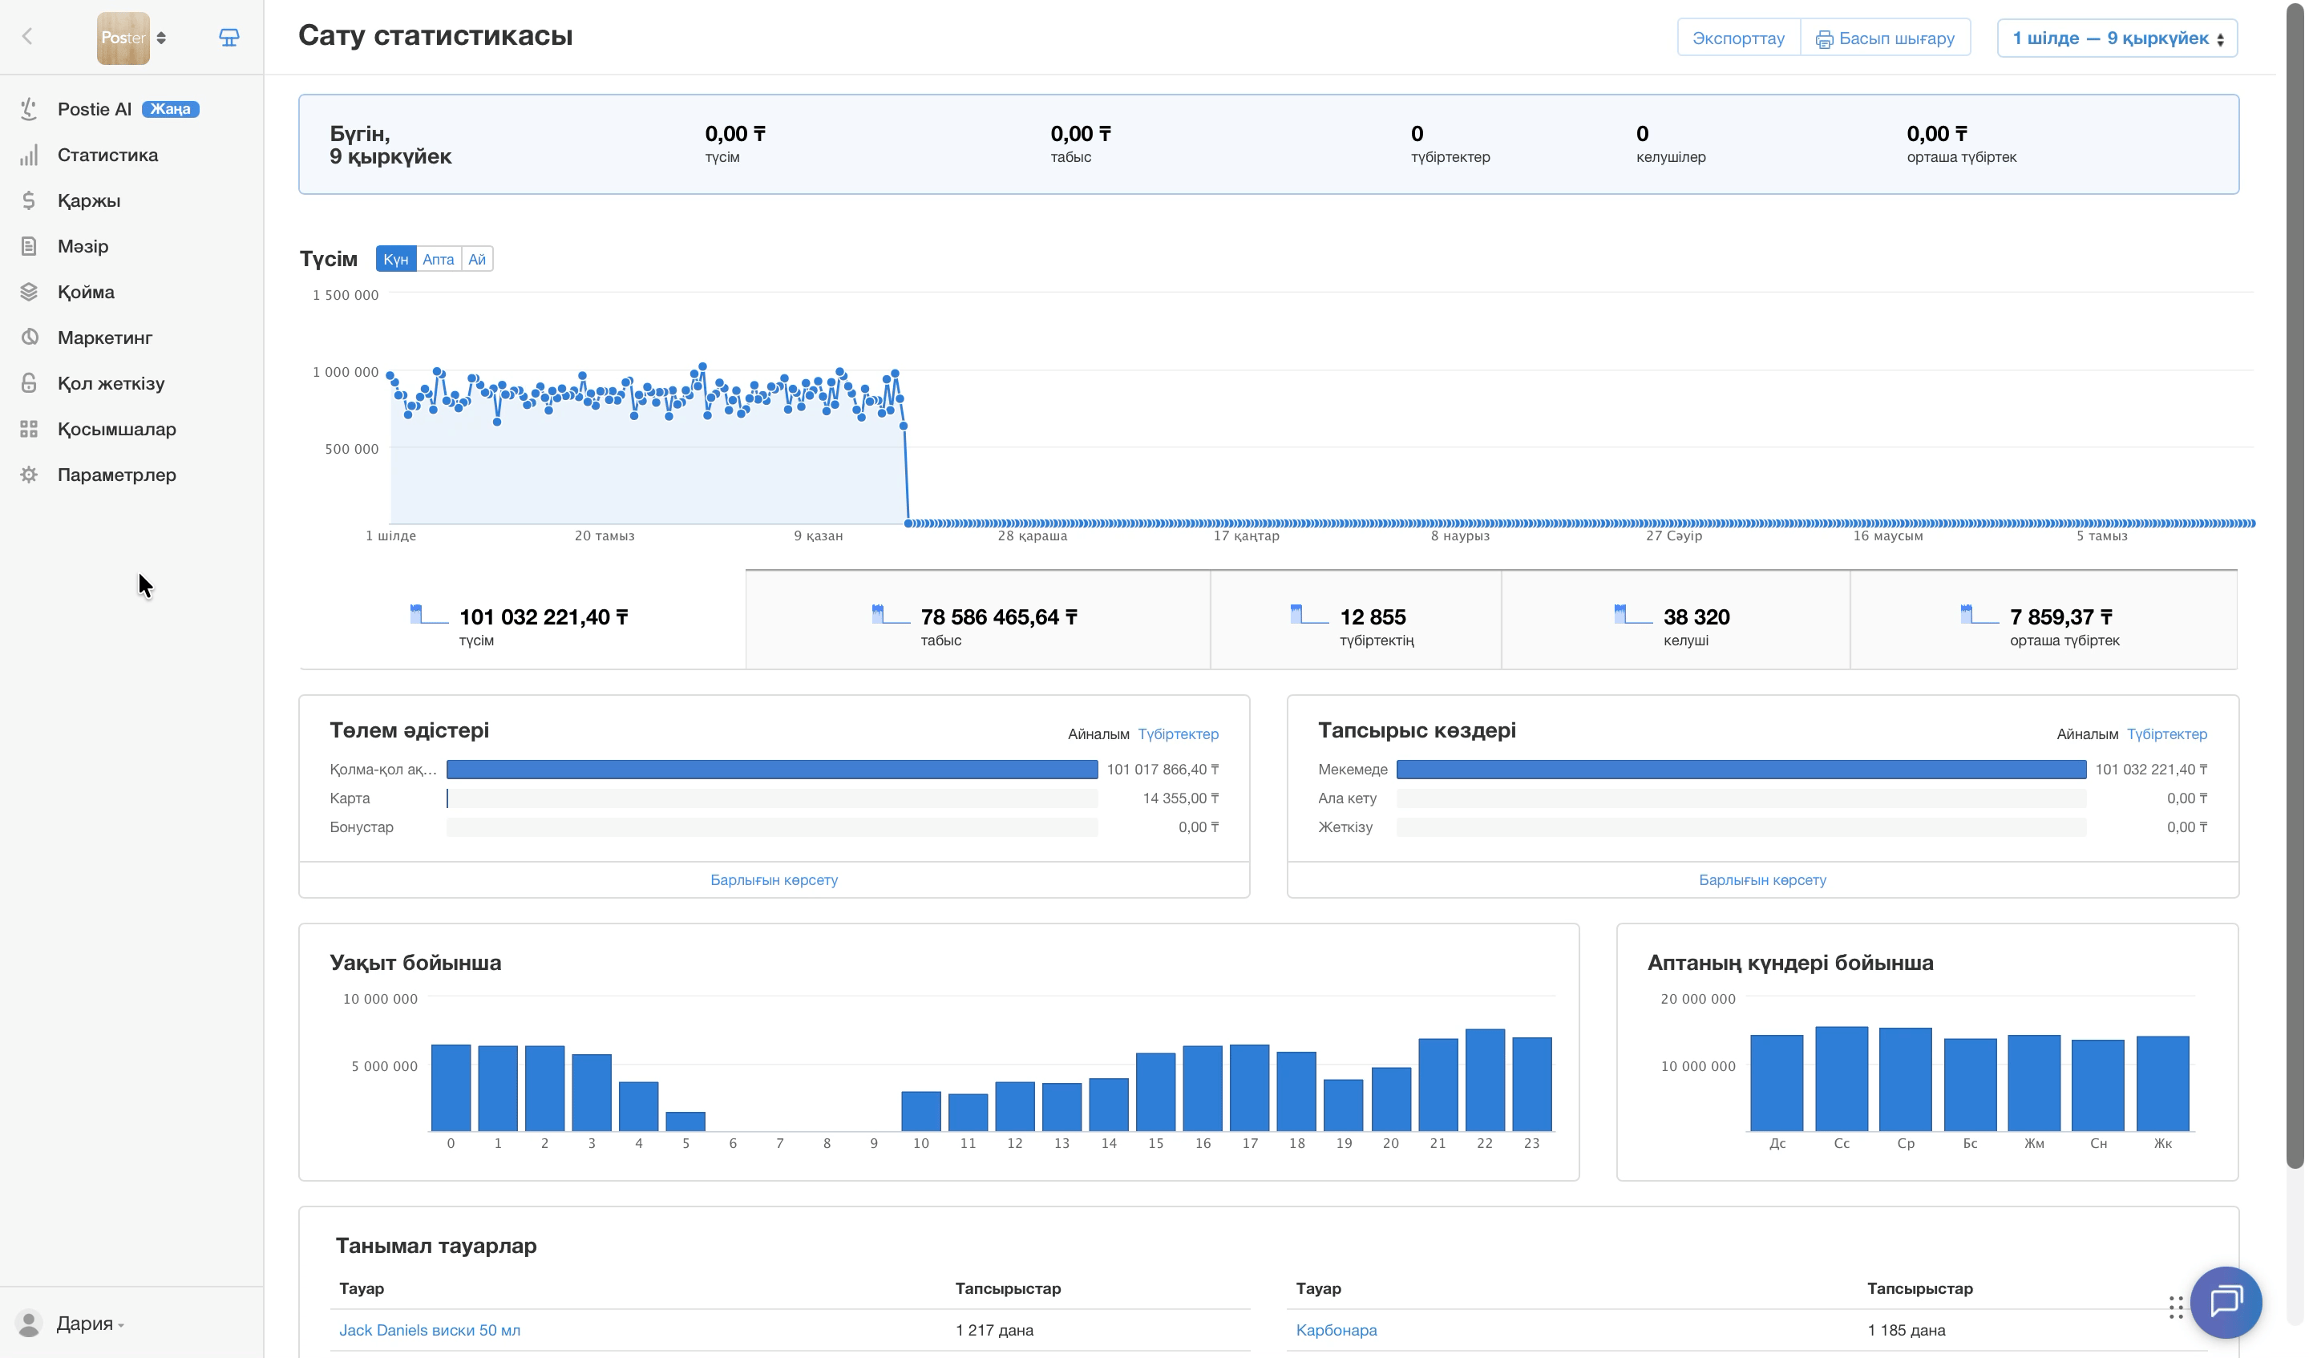The height and width of the screenshot is (1358, 2309).
Task: Click the Басып шығару print button
Action: tap(1886, 38)
